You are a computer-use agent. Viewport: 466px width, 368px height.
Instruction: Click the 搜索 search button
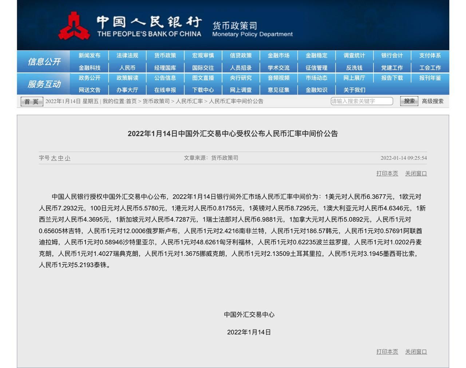pyautogui.click(x=409, y=101)
